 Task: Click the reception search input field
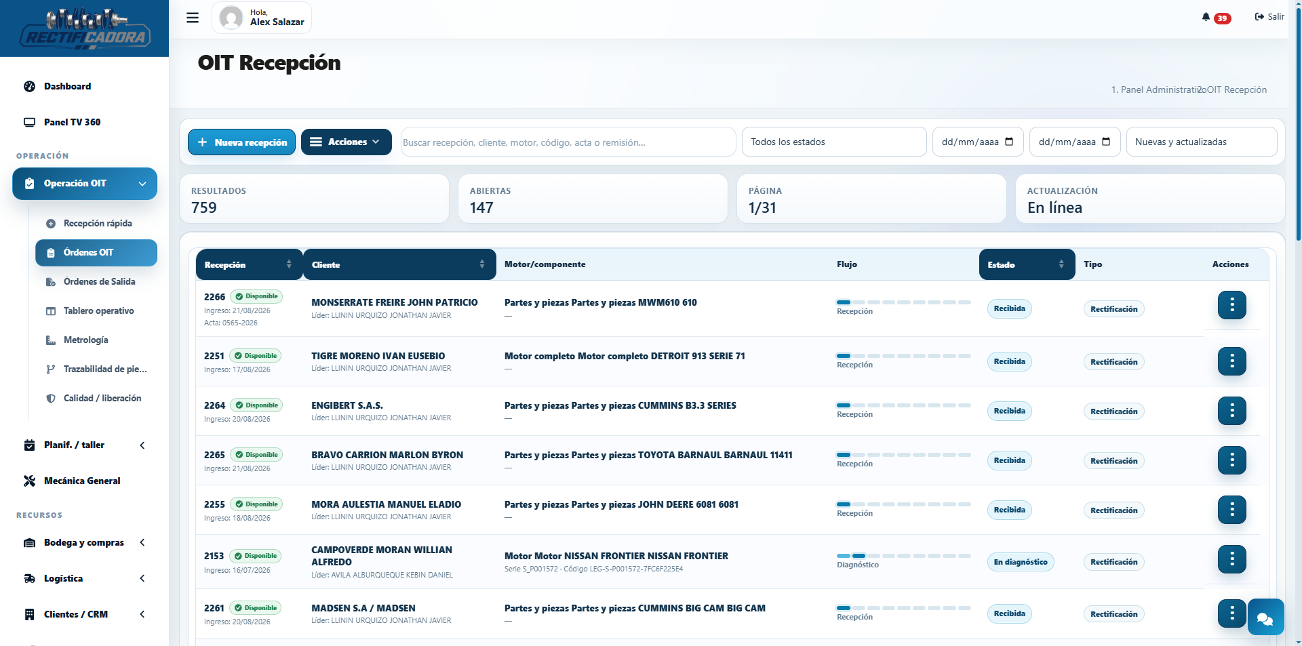(568, 142)
